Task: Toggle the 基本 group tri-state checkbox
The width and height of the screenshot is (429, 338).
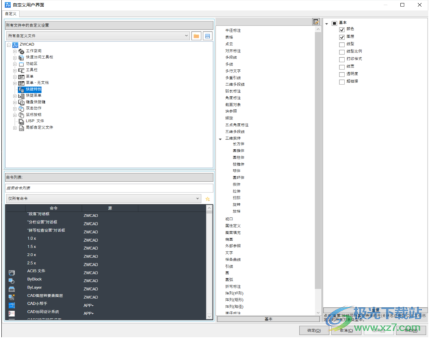Action: (334, 23)
